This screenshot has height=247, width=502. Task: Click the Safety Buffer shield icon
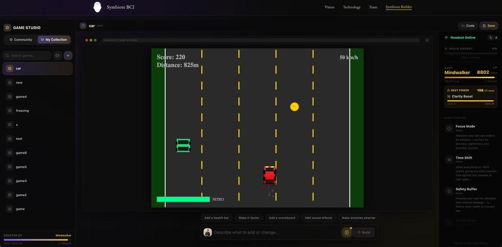click(449, 191)
